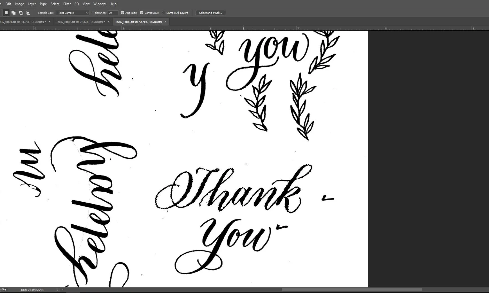Click the status bar disclosure arrow
The image size is (489, 293).
(58, 290)
